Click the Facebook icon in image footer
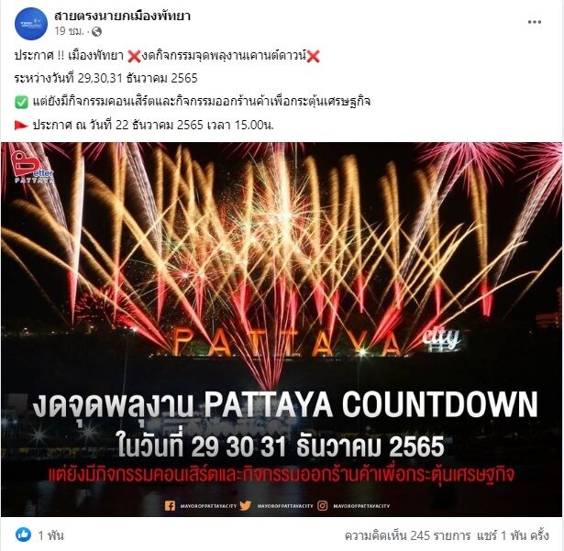564x551 pixels. point(171,506)
